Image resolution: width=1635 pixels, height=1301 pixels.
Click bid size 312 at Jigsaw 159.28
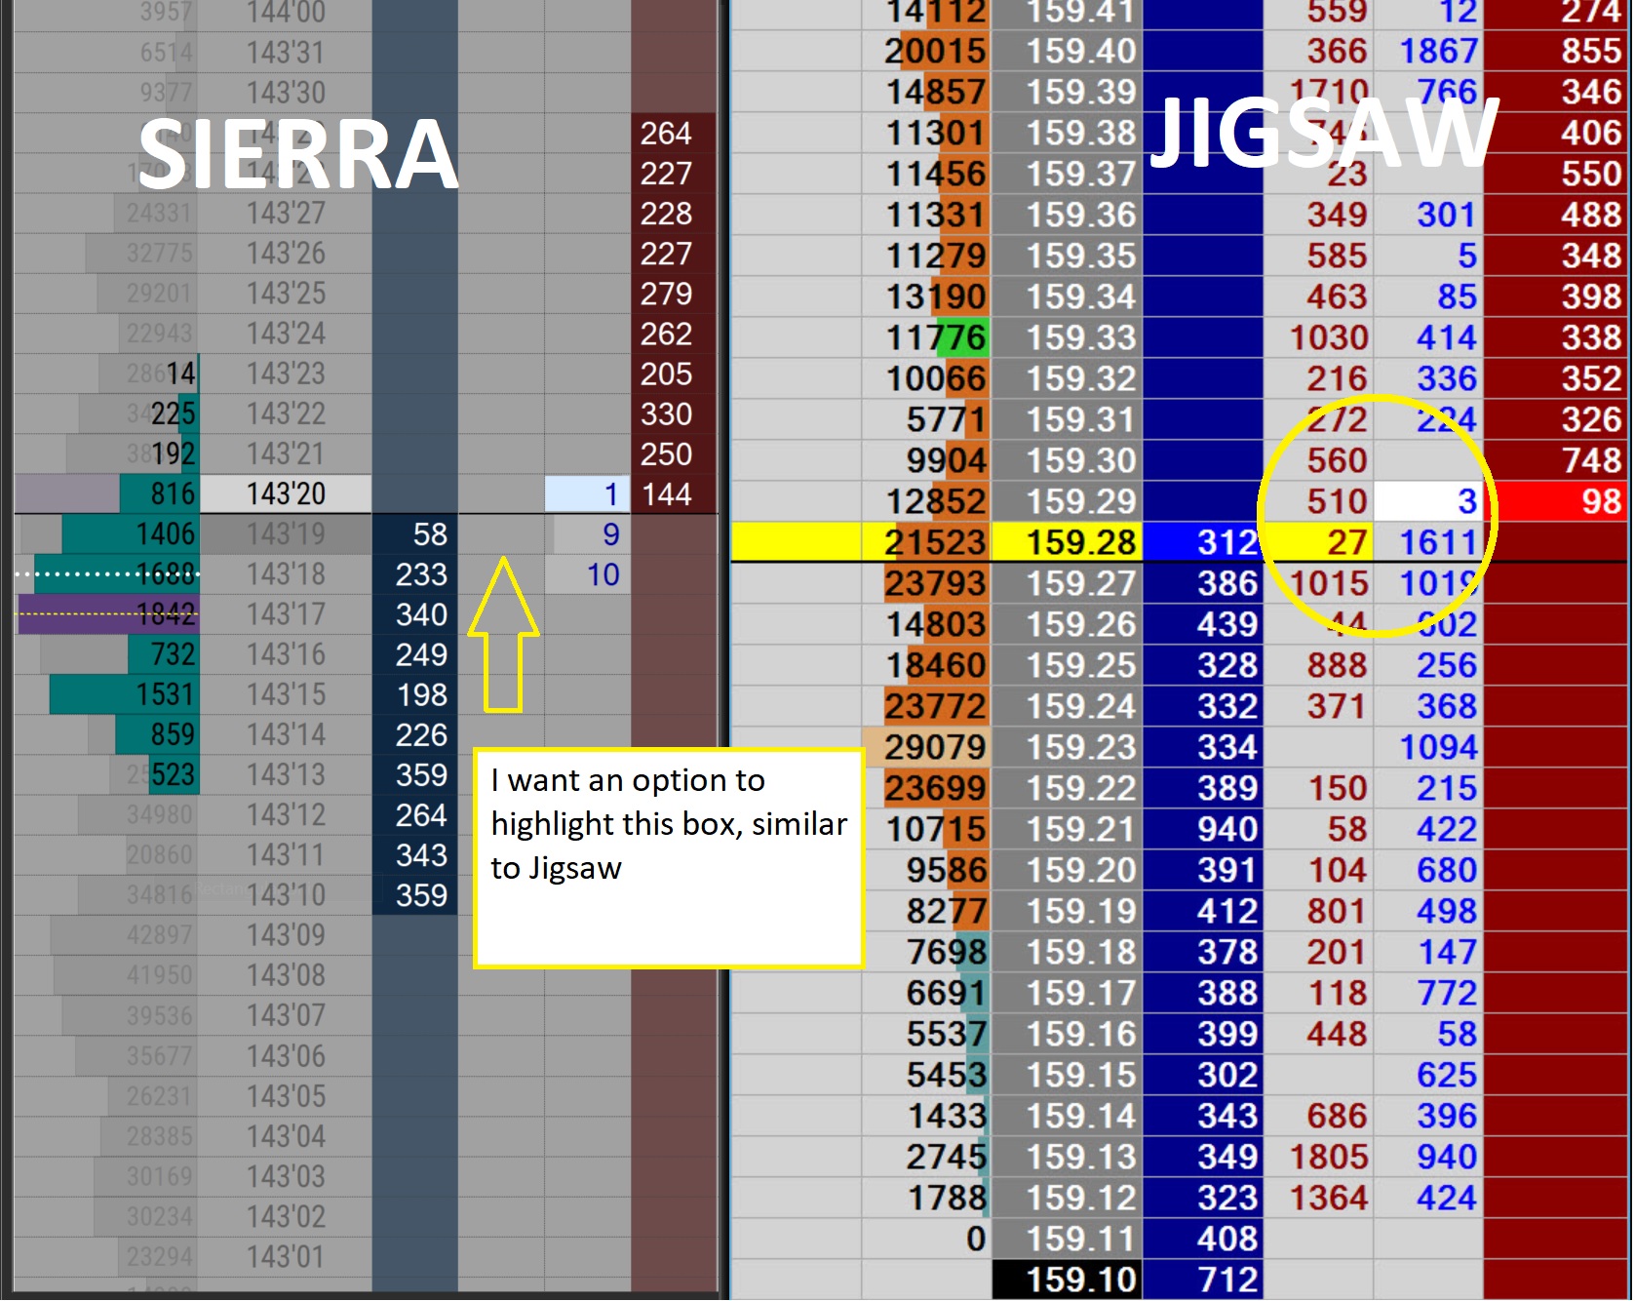click(x=1203, y=542)
